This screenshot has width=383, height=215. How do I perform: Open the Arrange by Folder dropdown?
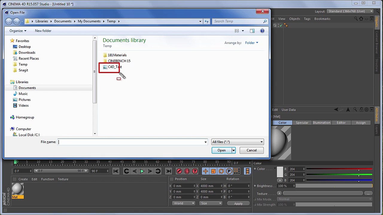pyautogui.click(x=252, y=43)
